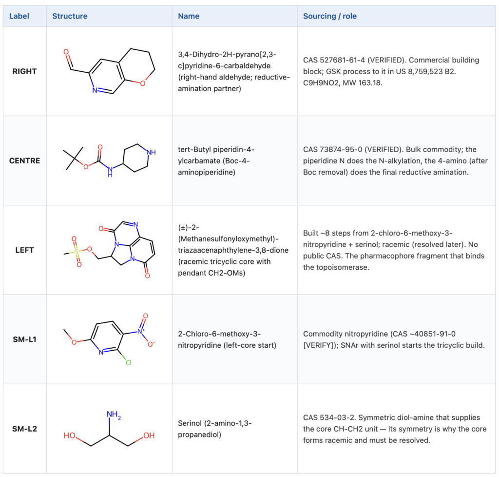Click the CAS 73874-95-0 sourcing text
Image resolution: width=499 pixels, height=477 pixels.
395,160
